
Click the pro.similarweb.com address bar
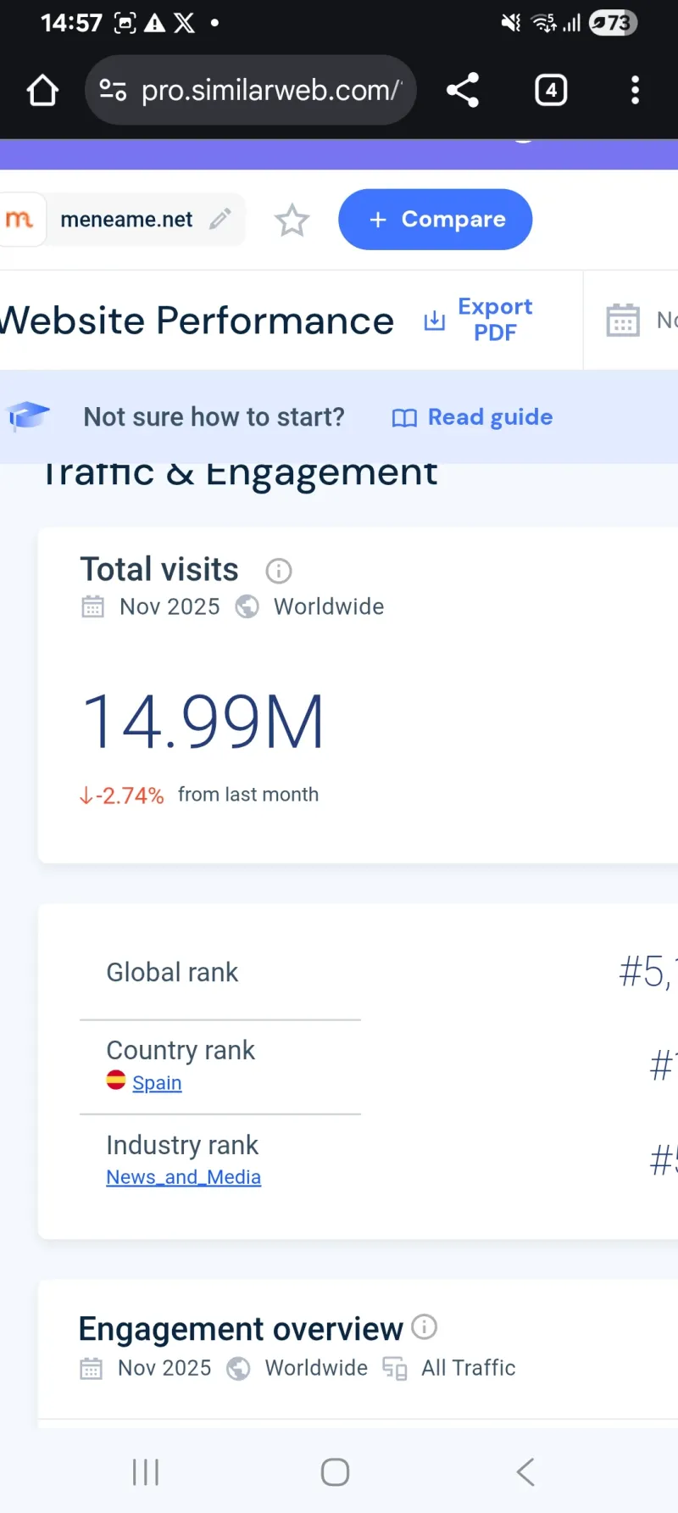[270, 90]
